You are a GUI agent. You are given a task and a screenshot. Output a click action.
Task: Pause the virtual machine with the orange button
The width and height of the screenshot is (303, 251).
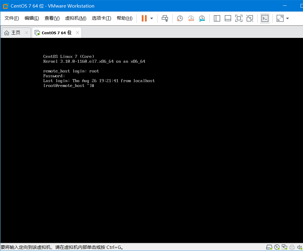(x=144, y=18)
